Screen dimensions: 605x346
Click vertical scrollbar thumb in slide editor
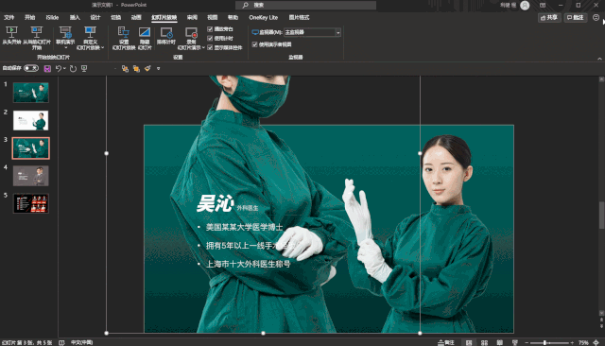[601, 215]
